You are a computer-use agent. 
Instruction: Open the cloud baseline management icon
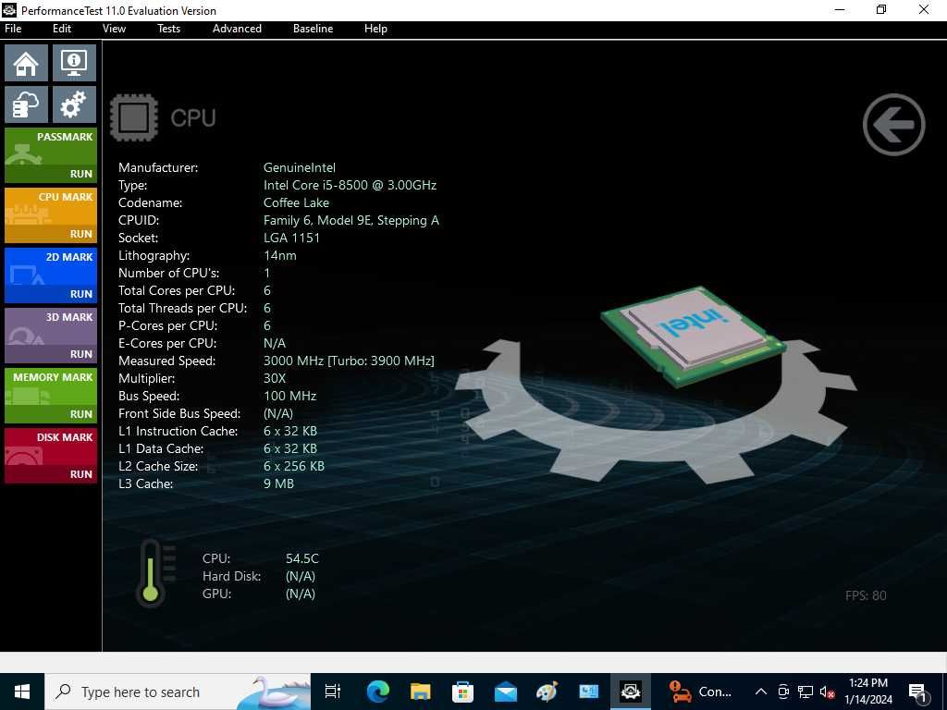pyautogui.click(x=26, y=104)
